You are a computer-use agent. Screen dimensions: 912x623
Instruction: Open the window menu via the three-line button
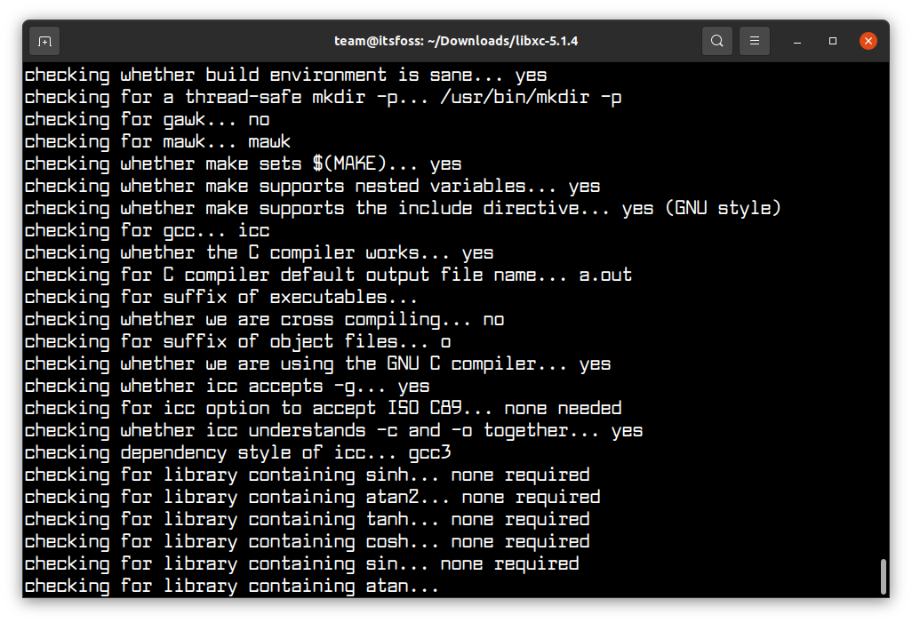point(754,40)
